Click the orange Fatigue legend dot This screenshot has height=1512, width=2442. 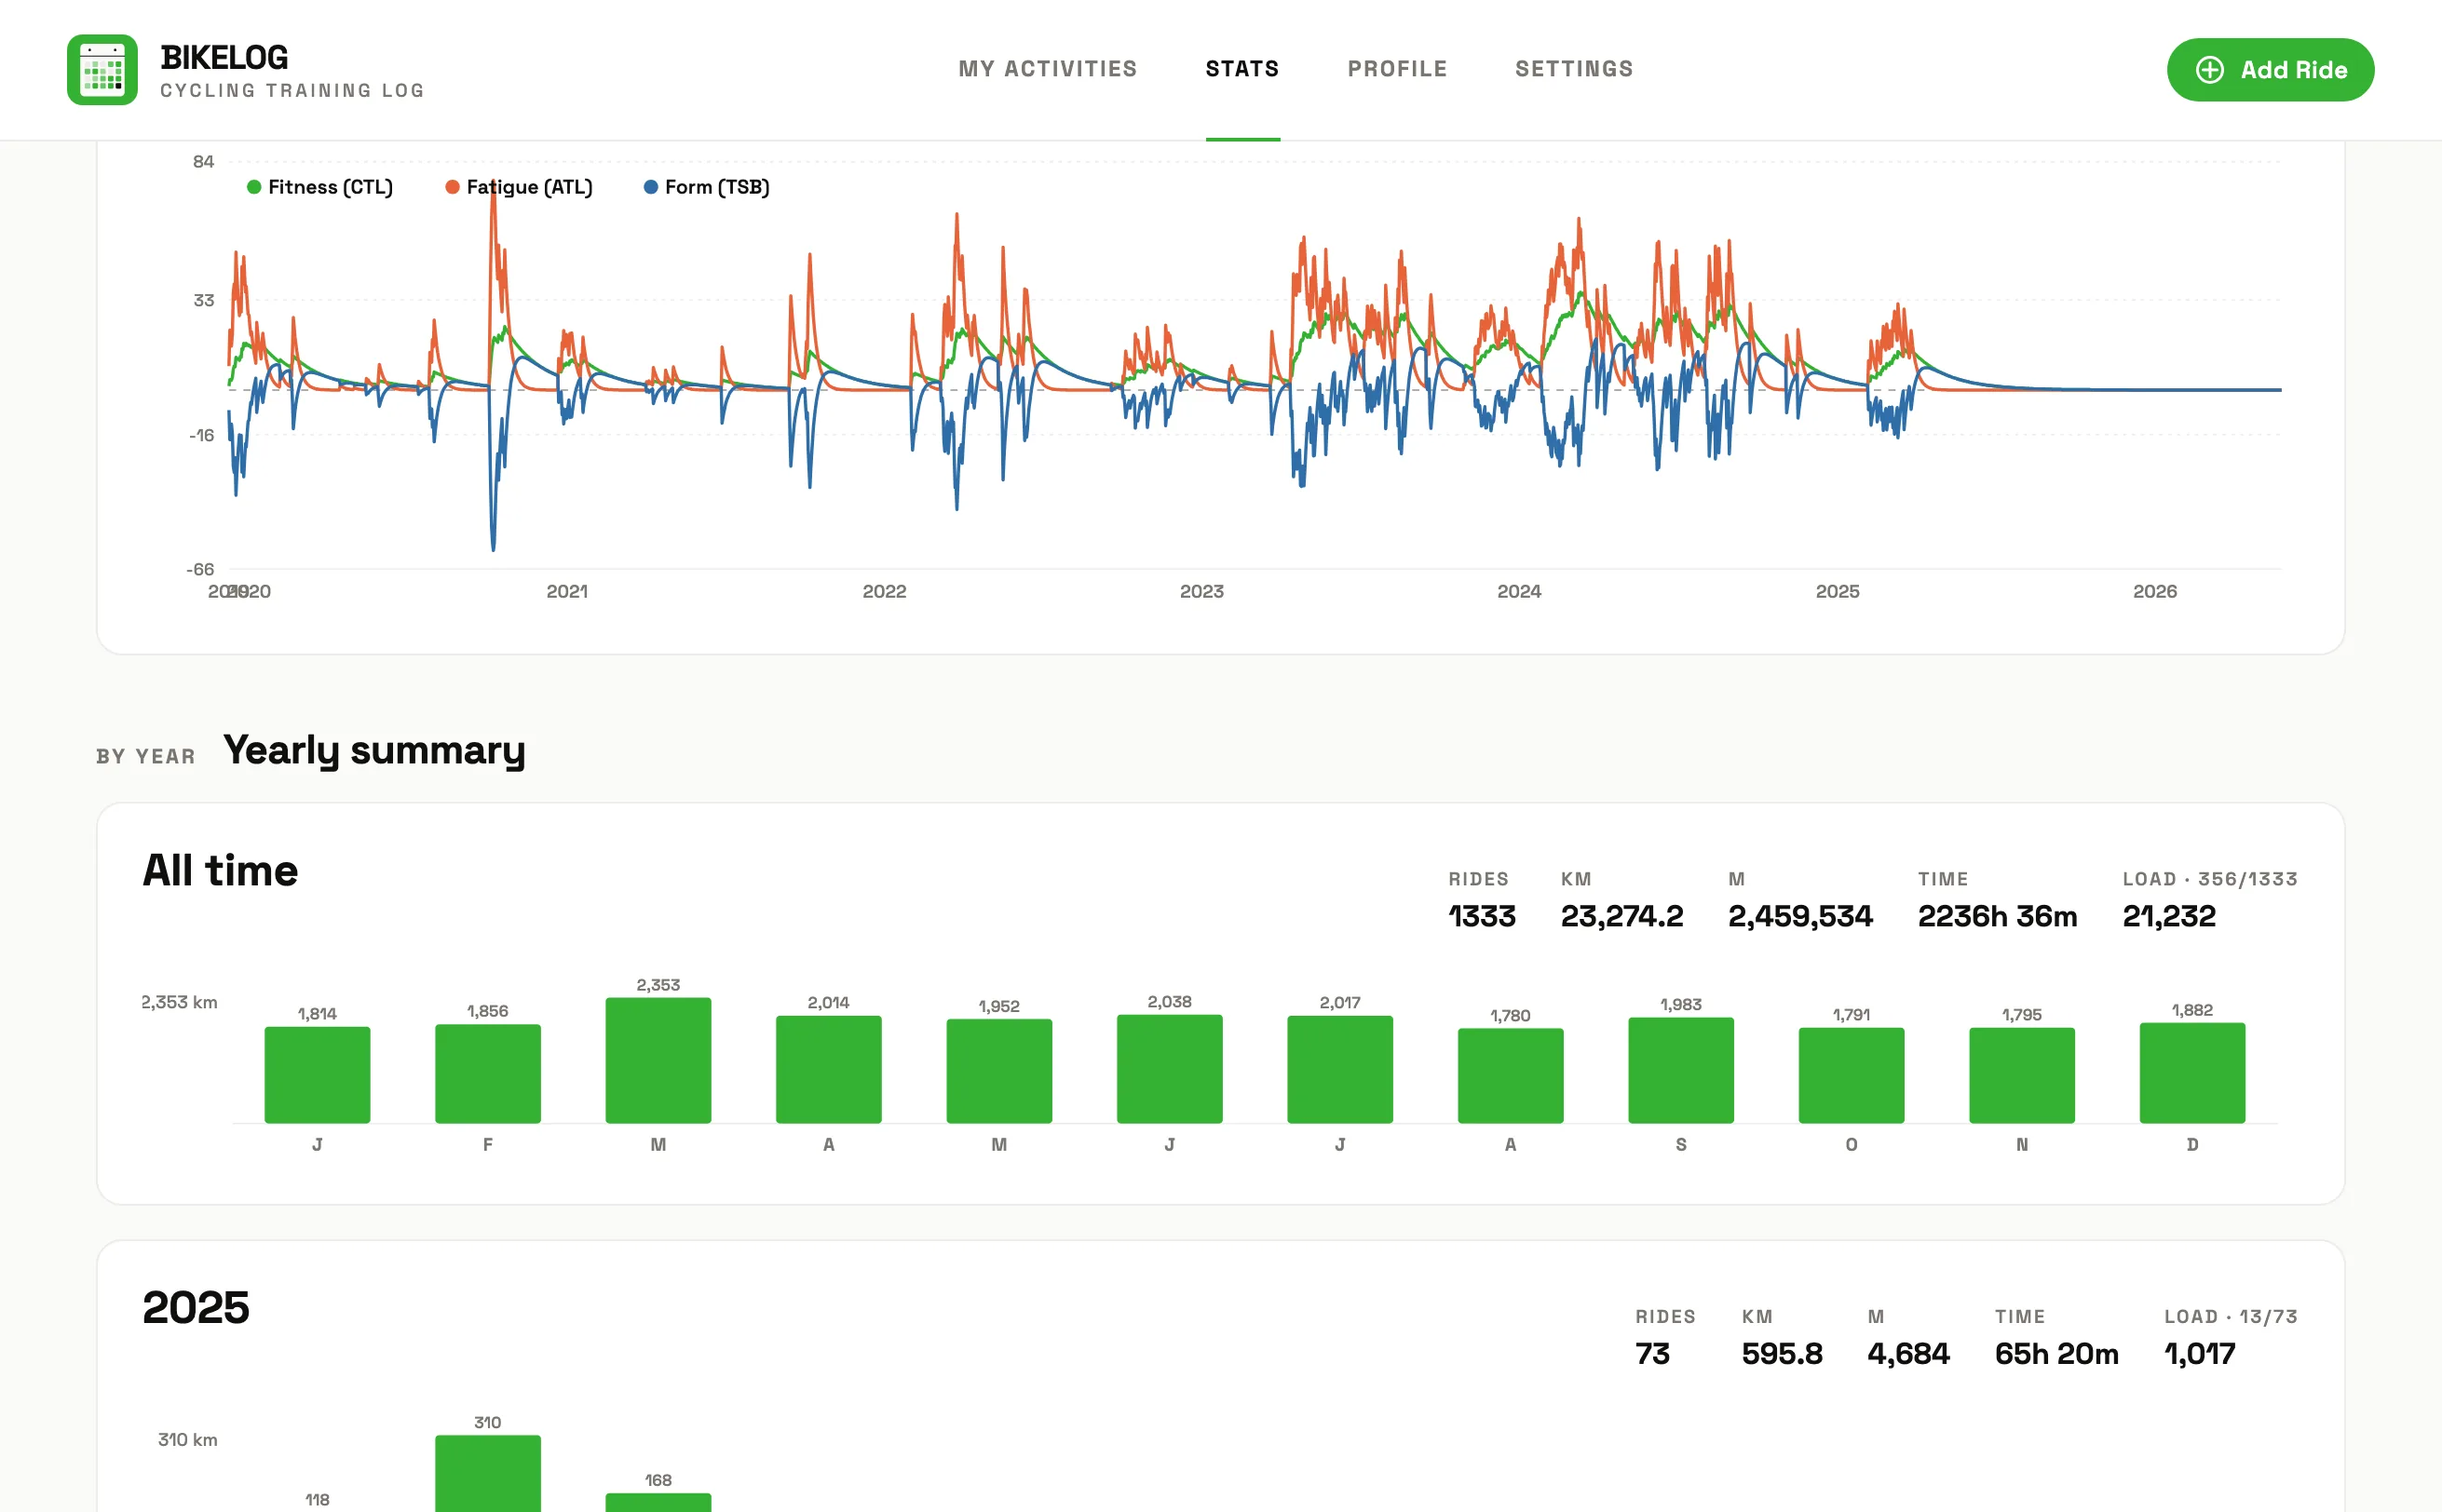[453, 187]
